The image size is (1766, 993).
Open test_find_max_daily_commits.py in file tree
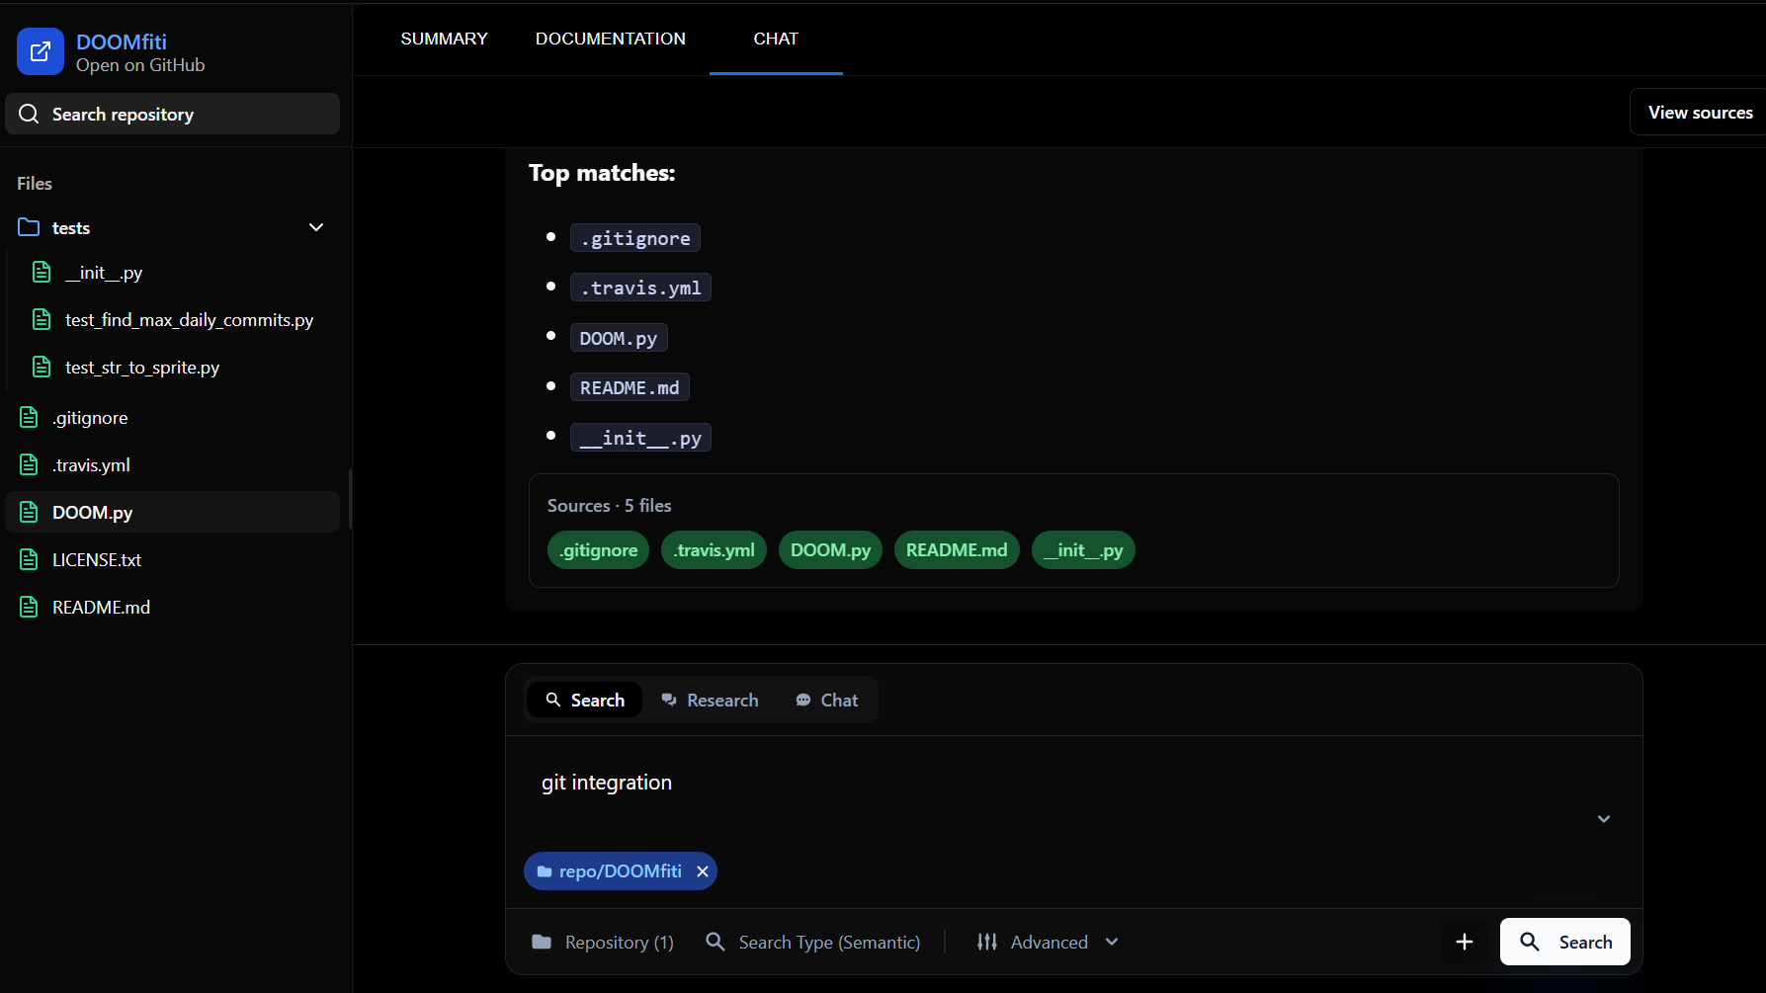point(189,319)
